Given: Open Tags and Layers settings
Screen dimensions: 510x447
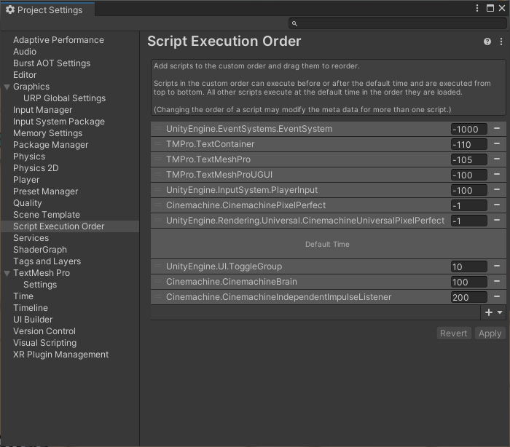Looking at the screenshot, I should tap(47, 261).
